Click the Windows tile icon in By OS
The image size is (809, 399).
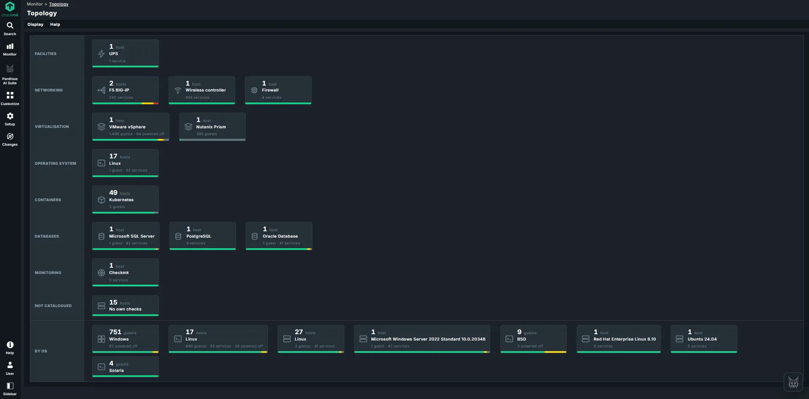tap(101, 339)
